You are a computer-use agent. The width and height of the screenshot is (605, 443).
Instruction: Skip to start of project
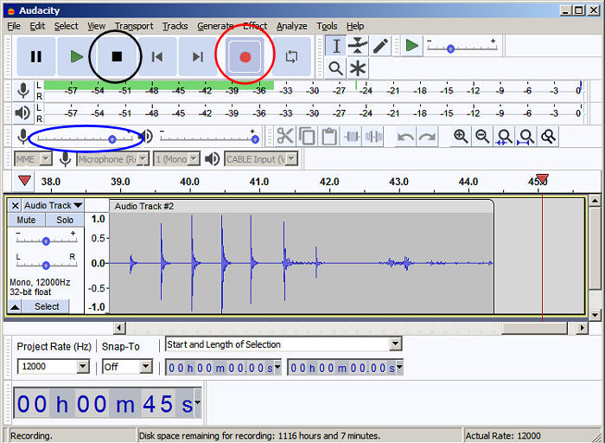click(x=157, y=57)
